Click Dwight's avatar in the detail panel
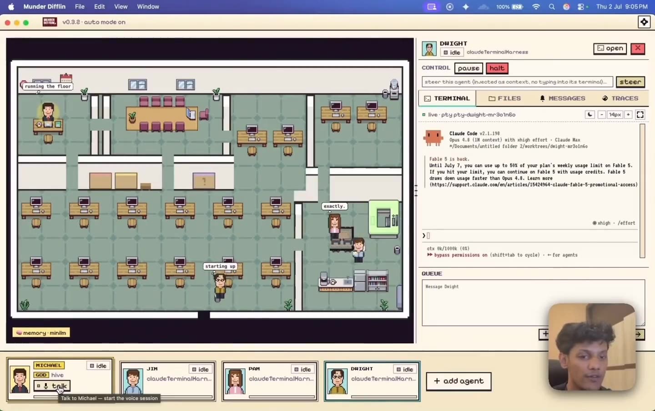This screenshot has width=655, height=411. (x=429, y=48)
